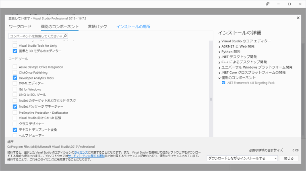Image resolution: width=306 pixels, height=171 pixels.
Task: Enable PreEmptive Protection - Dotfuscator
Action: pyautogui.click(x=15, y=113)
